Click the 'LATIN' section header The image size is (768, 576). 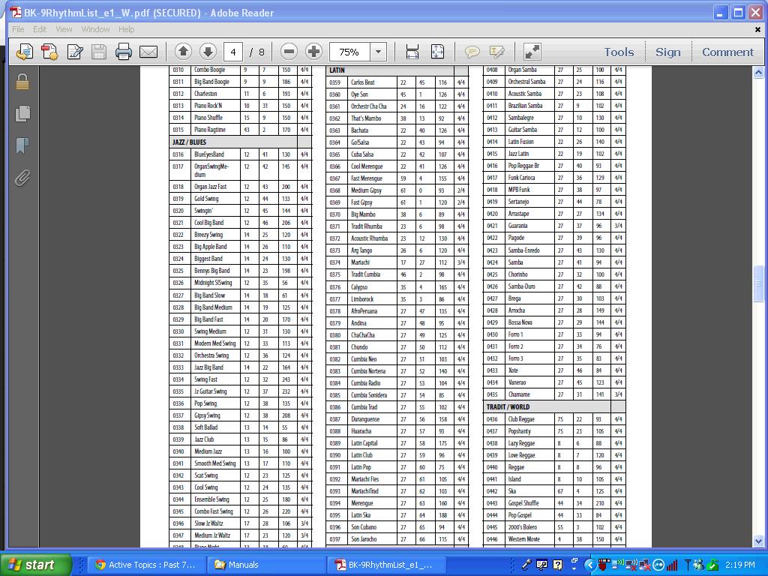(x=337, y=70)
